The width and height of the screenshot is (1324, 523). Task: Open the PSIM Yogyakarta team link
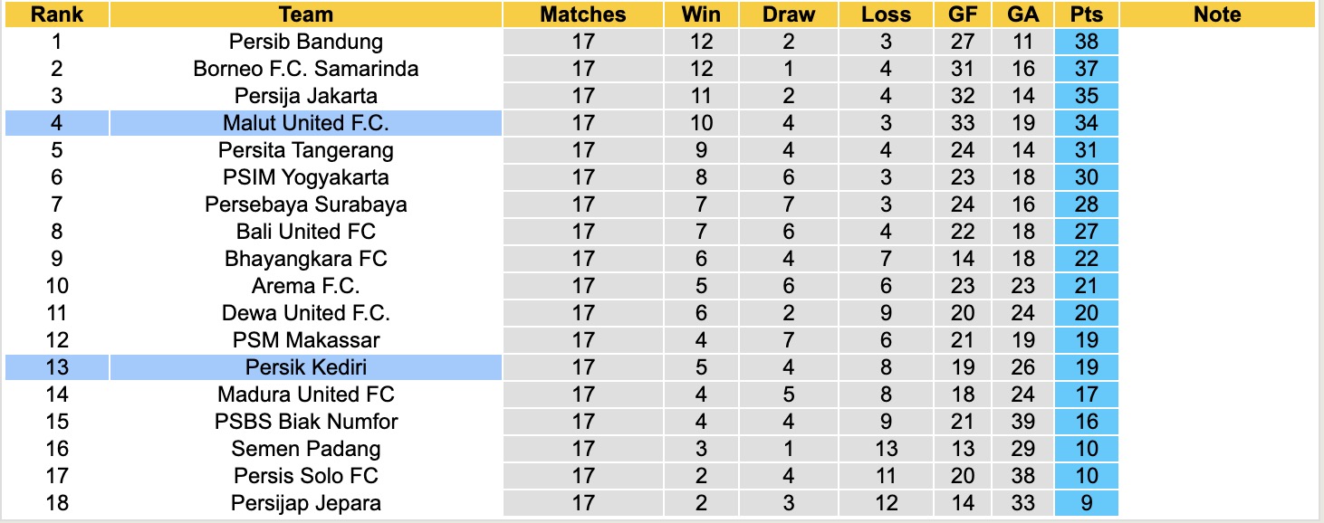tap(306, 177)
